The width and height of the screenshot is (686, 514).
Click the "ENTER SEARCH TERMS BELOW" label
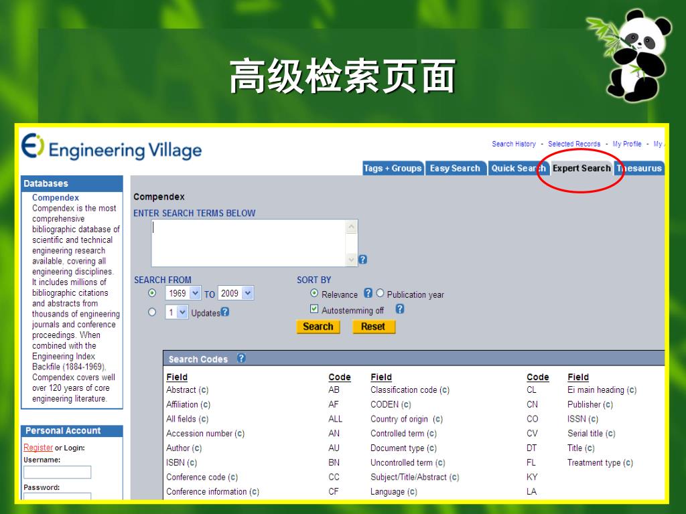click(194, 213)
